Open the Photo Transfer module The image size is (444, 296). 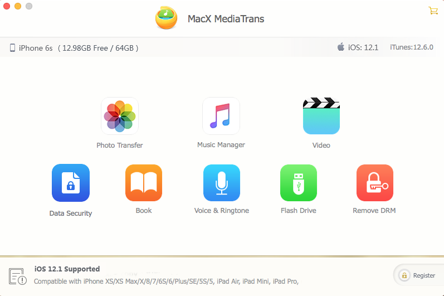click(x=119, y=116)
